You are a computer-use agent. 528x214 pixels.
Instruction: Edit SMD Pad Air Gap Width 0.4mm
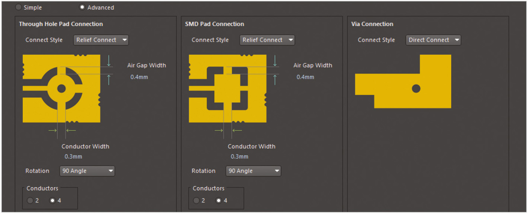pos(305,77)
